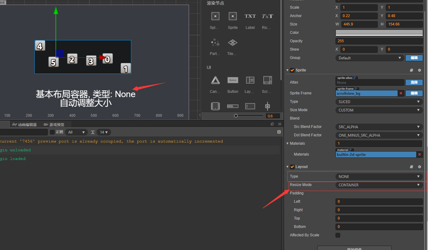The height and width of the screenshot is (250, 428).
Task: Click the 添加组件 button
Action: pyautogui.click(x=354, y=248)
